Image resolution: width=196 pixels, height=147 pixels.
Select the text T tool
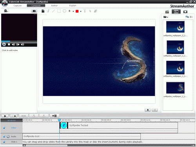pyautogui.click(x=85, y=11)
